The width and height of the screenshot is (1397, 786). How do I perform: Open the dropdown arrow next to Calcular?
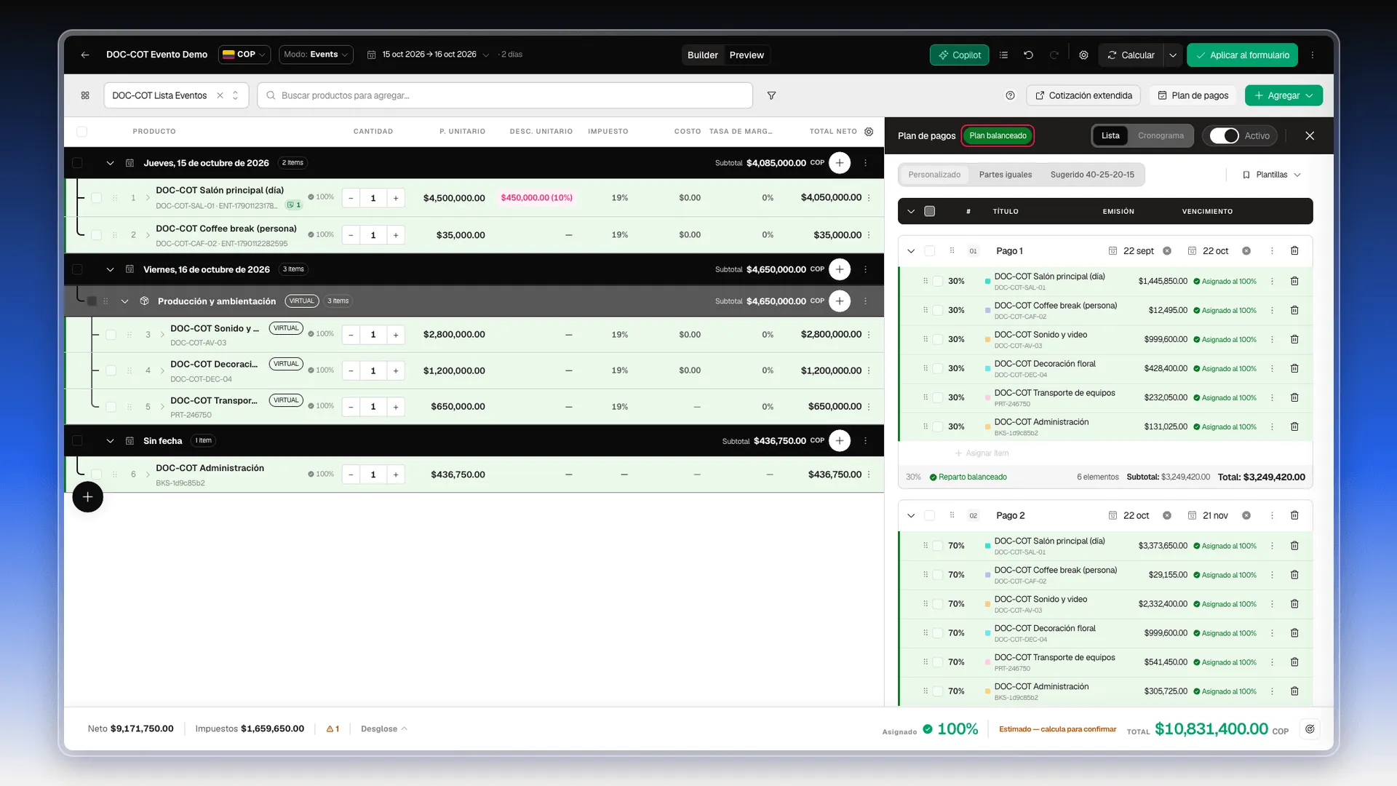point(1172,55)
